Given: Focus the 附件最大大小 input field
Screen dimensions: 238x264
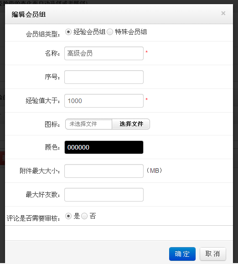Looking at the screenshot, I should [x=104, y=171].
